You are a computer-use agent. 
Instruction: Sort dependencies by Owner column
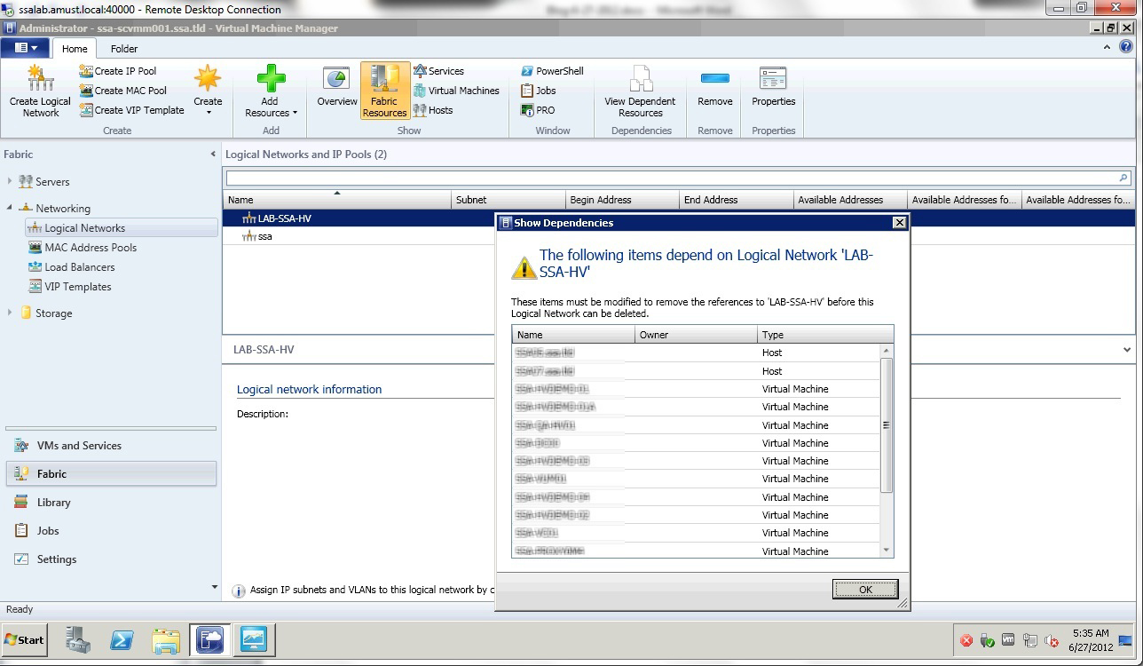tap(696, 335)
